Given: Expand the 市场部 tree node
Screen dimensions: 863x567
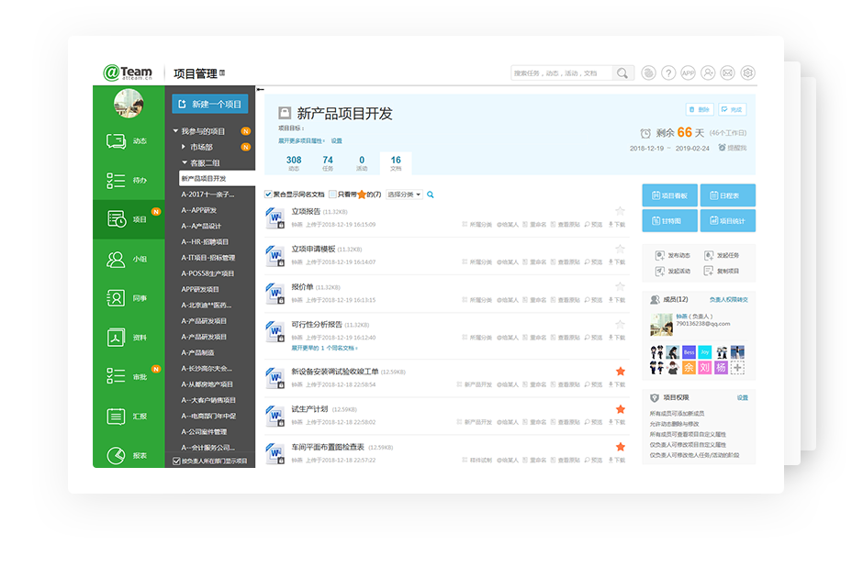Looking at the screenshot, I should click(x=184, y=147).
